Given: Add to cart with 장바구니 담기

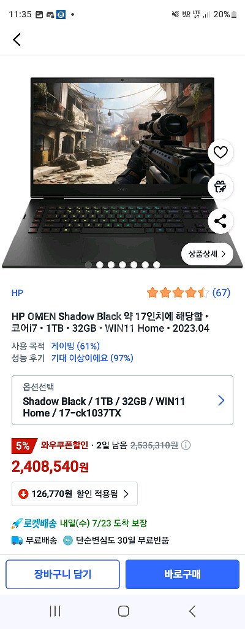Looking at the screenshot, I should pyautogui.click(x=62, y=574).
